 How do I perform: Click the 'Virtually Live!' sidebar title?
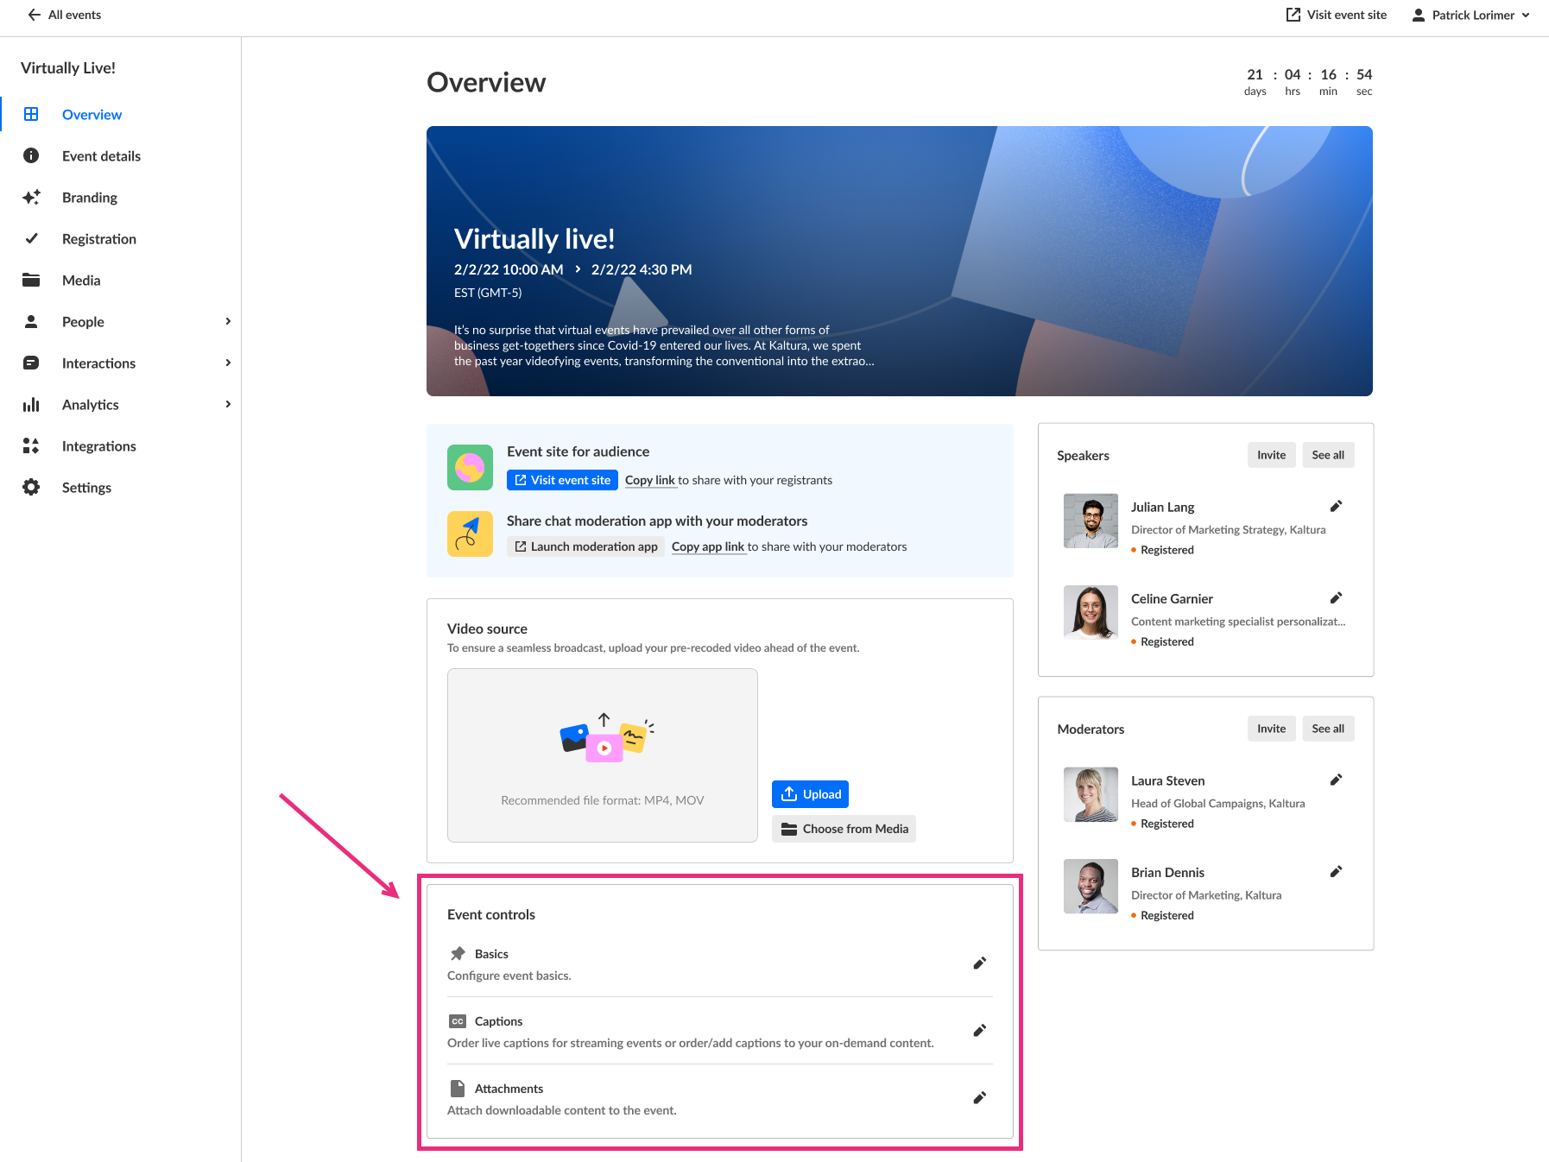(x=68, y=68)
